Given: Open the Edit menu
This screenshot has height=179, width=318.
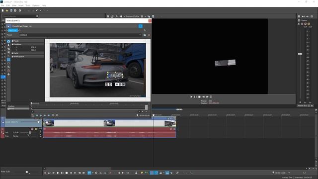Looking at the screenshot, I should pos(8,5).
